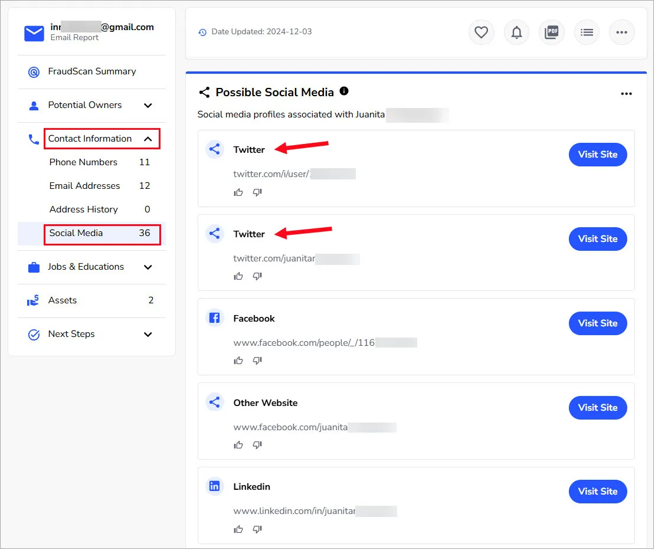Thumbs up the Linkedin profile entry
Viewport: 655px width, 550px height.
[x=238, y=529]
